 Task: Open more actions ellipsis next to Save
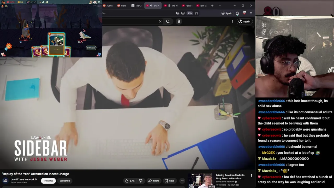(x=182, y=181)
